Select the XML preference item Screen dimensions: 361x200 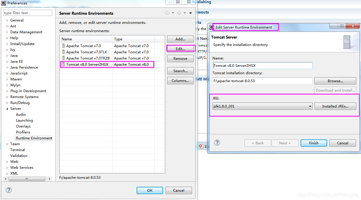pos(14,173)
